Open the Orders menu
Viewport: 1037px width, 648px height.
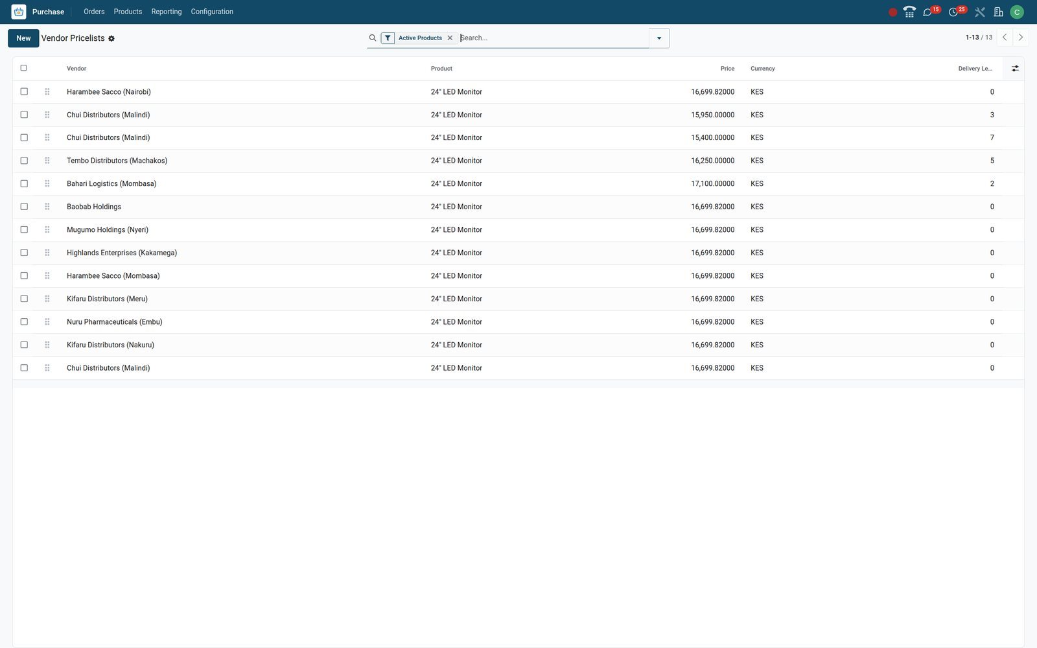click(x=94, y=12)
